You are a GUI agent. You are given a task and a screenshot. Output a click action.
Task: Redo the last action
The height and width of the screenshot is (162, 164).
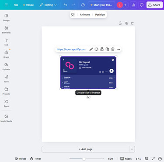(x=73, y=5)
